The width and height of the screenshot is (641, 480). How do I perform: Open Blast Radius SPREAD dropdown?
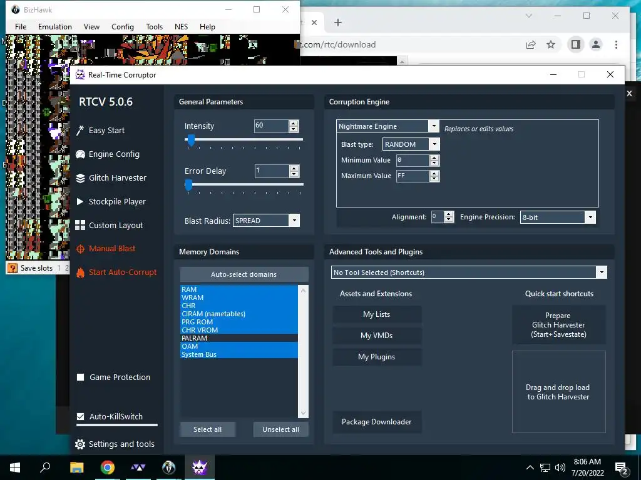[x=294, y=221]
